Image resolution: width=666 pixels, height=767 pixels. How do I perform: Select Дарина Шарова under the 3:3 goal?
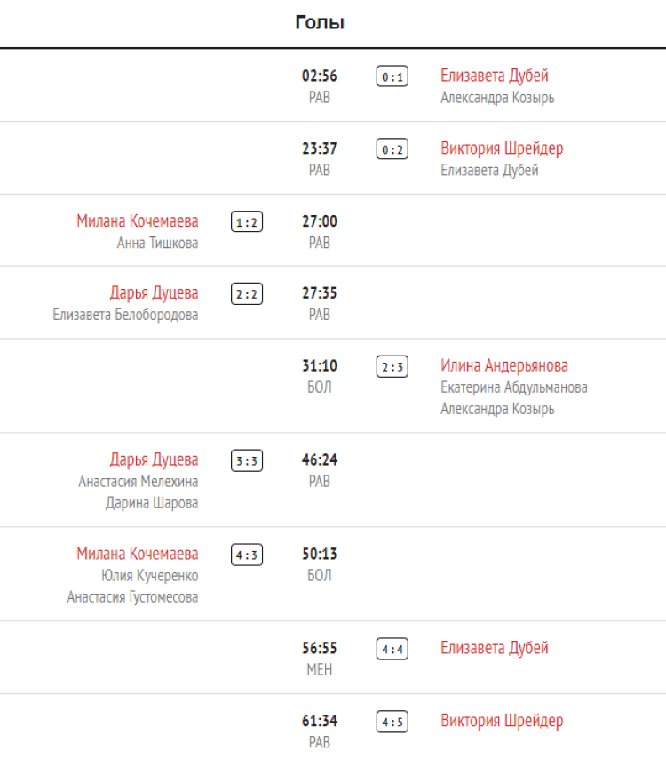click(152, 504)
